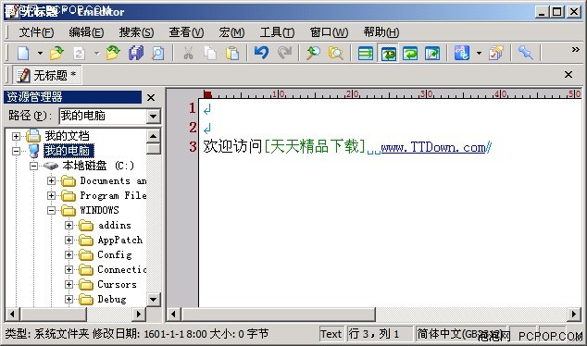
Task: Click the New document toolbar icon
Action: (23, 53)
